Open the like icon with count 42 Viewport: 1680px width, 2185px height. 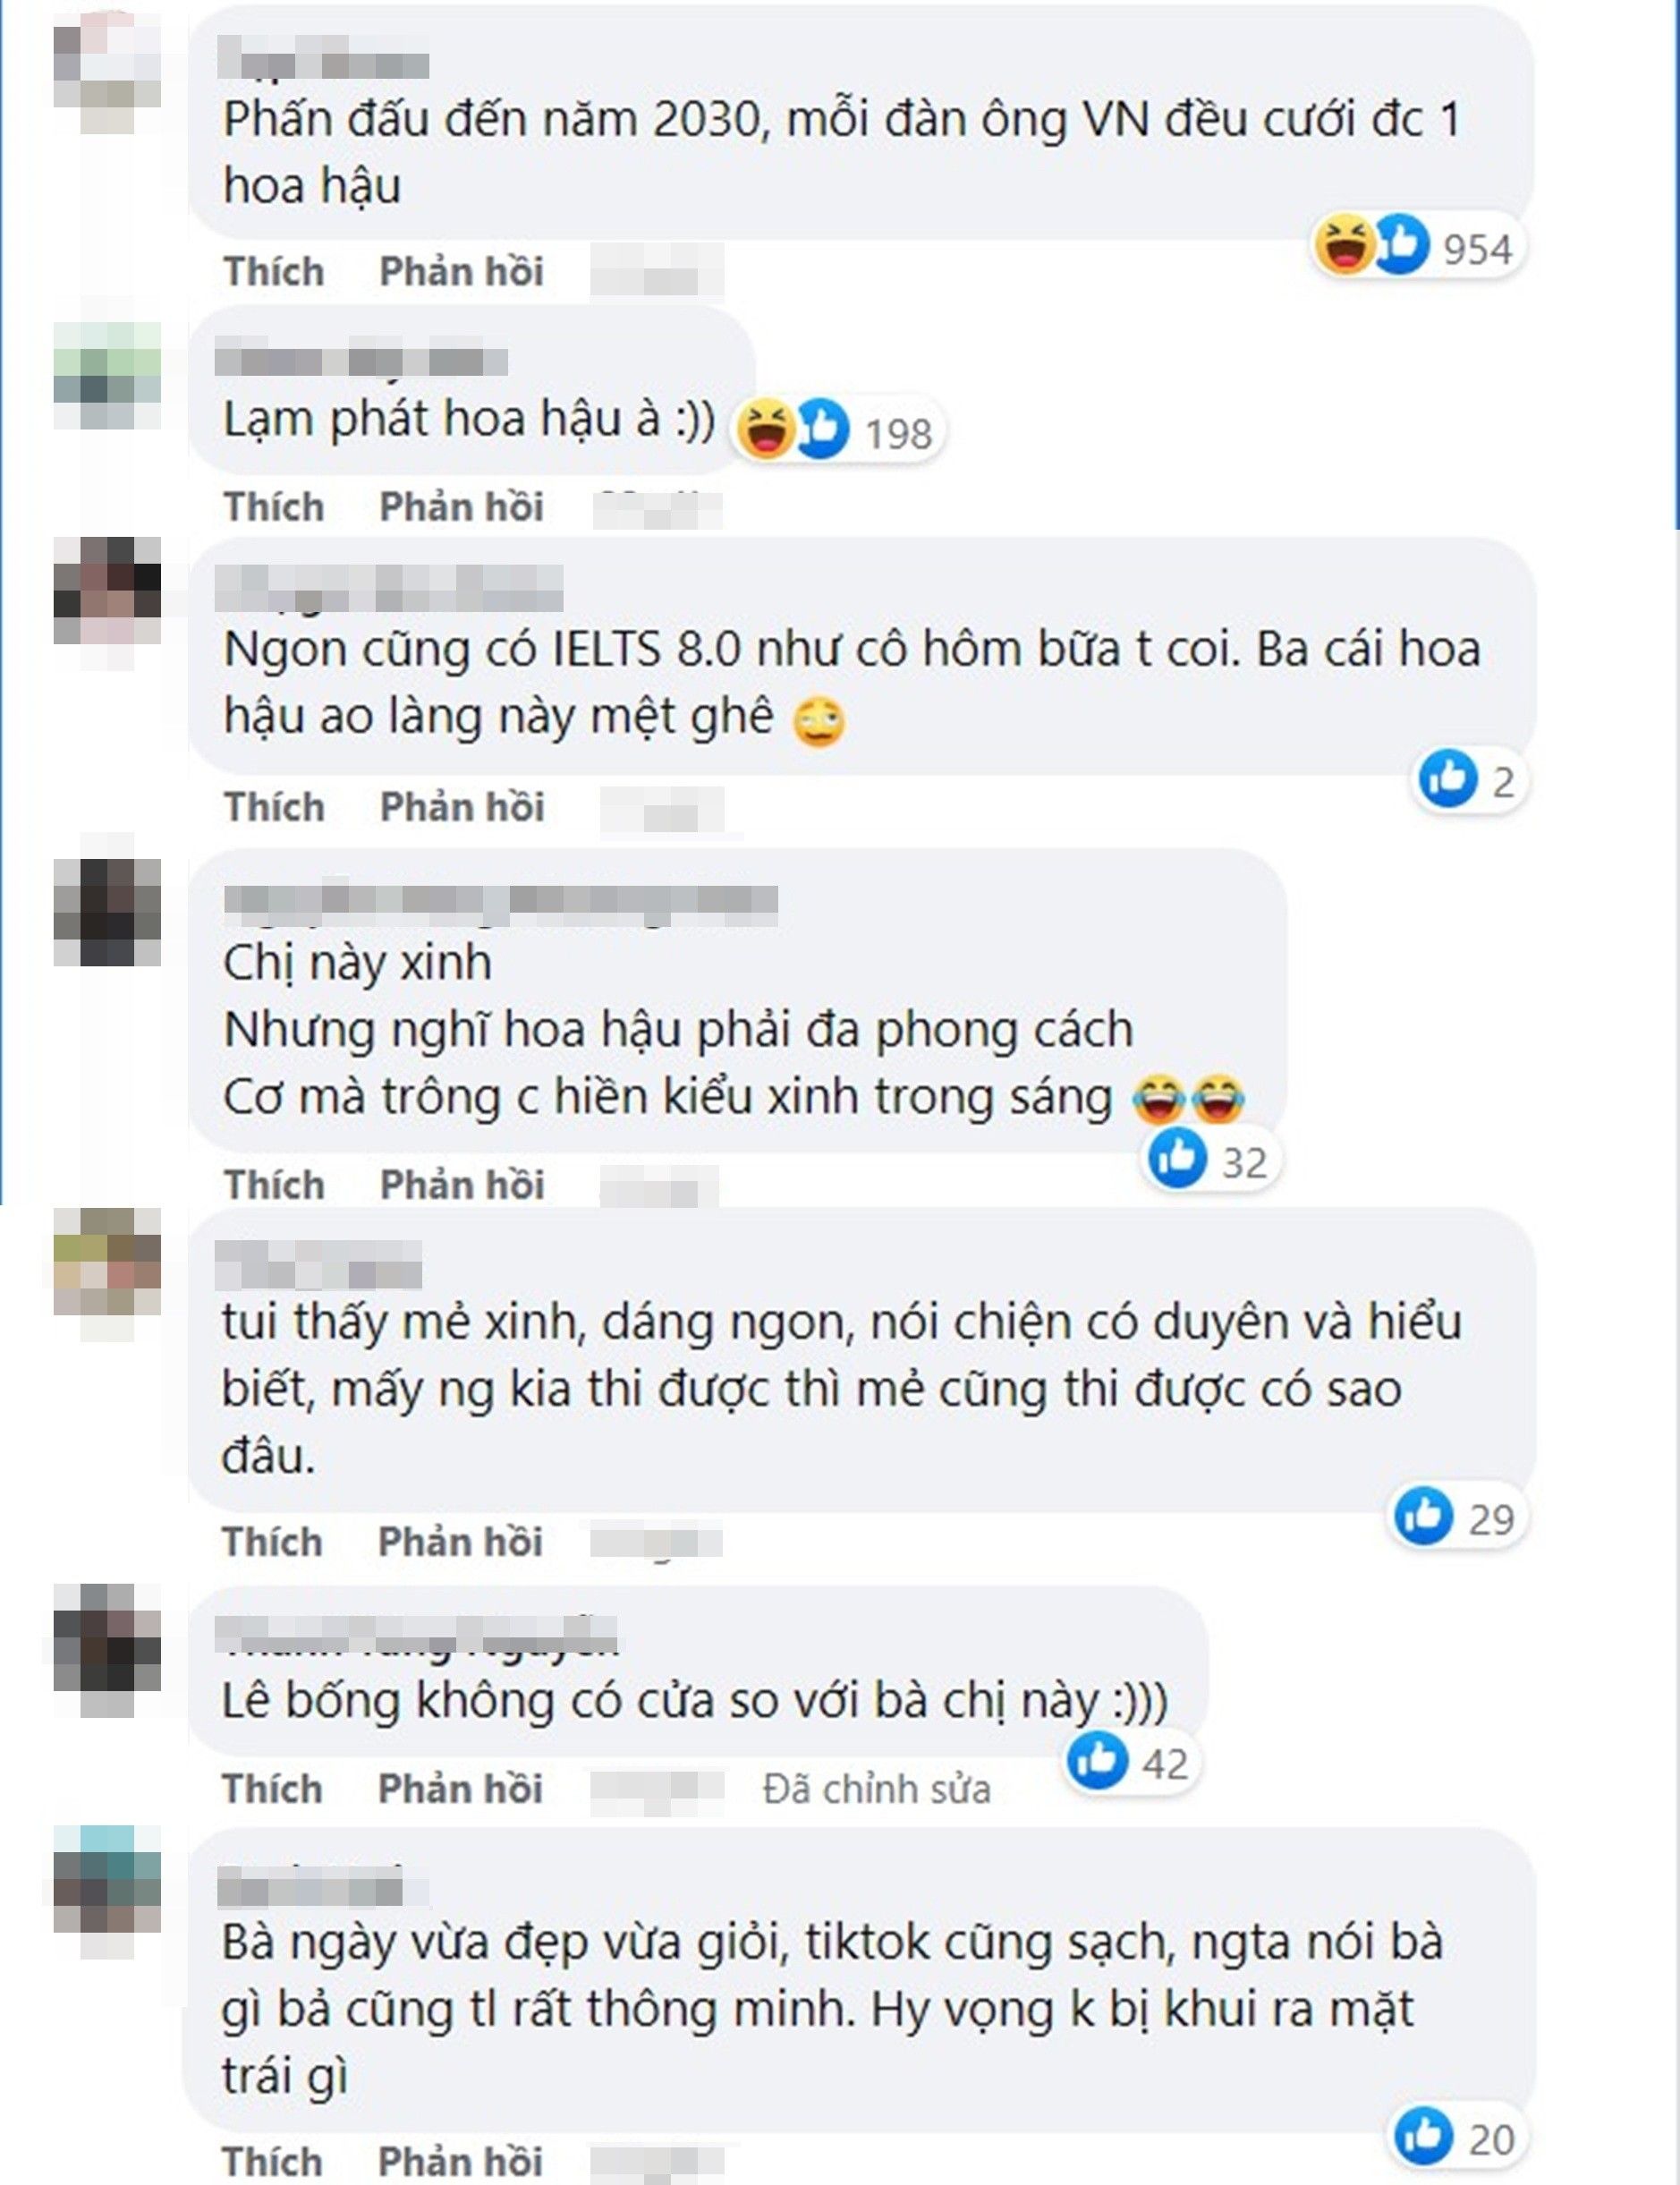pyautogui.click(x=1097, y=1760)
